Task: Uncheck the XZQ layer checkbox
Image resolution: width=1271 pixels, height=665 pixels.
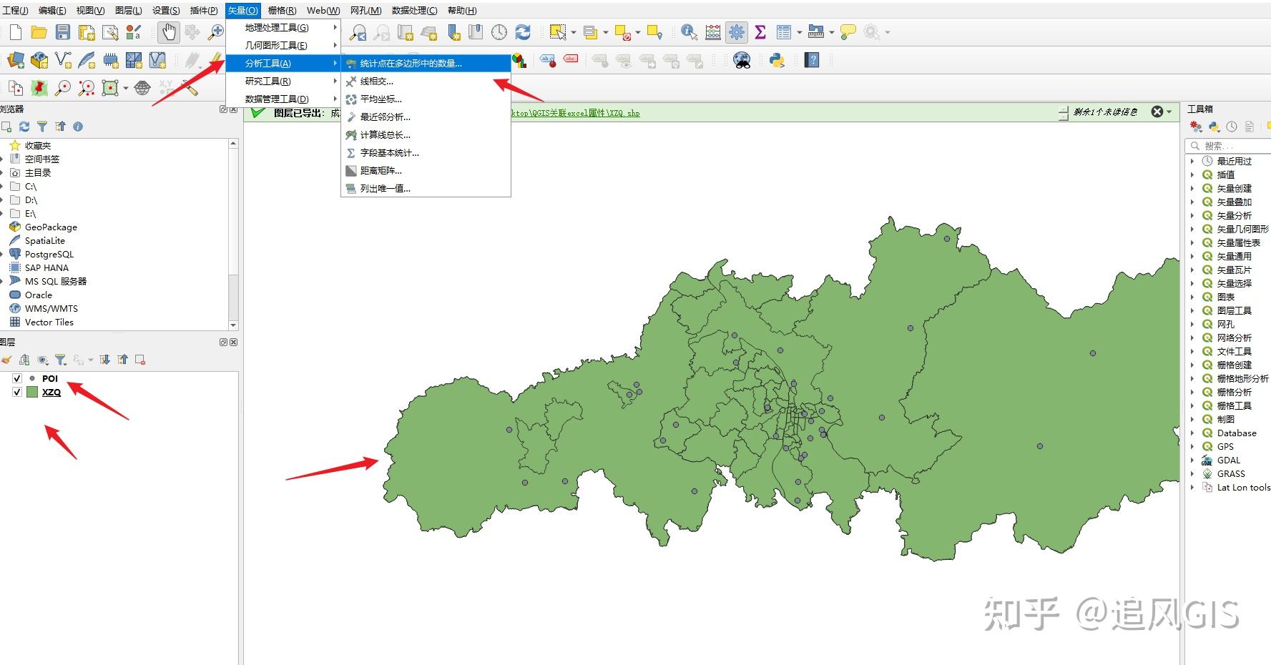Action: [17, 392]
